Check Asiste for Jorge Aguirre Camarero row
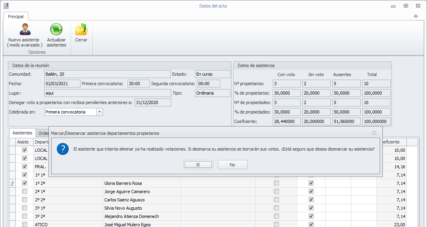 pos(25,192)
